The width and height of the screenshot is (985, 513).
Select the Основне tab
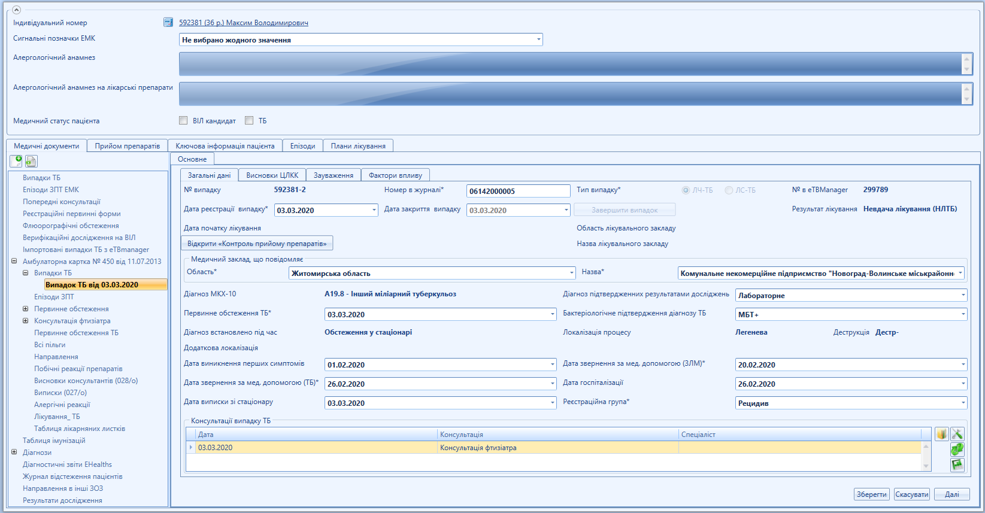[x=192, y=159]
